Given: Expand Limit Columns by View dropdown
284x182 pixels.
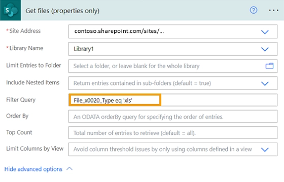Looking at the screenshot, I should [265, 150].
